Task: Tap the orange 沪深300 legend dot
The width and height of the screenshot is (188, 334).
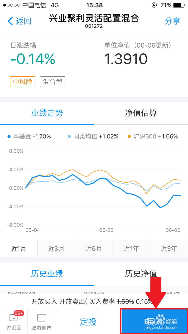Action: tap(129, 136)
